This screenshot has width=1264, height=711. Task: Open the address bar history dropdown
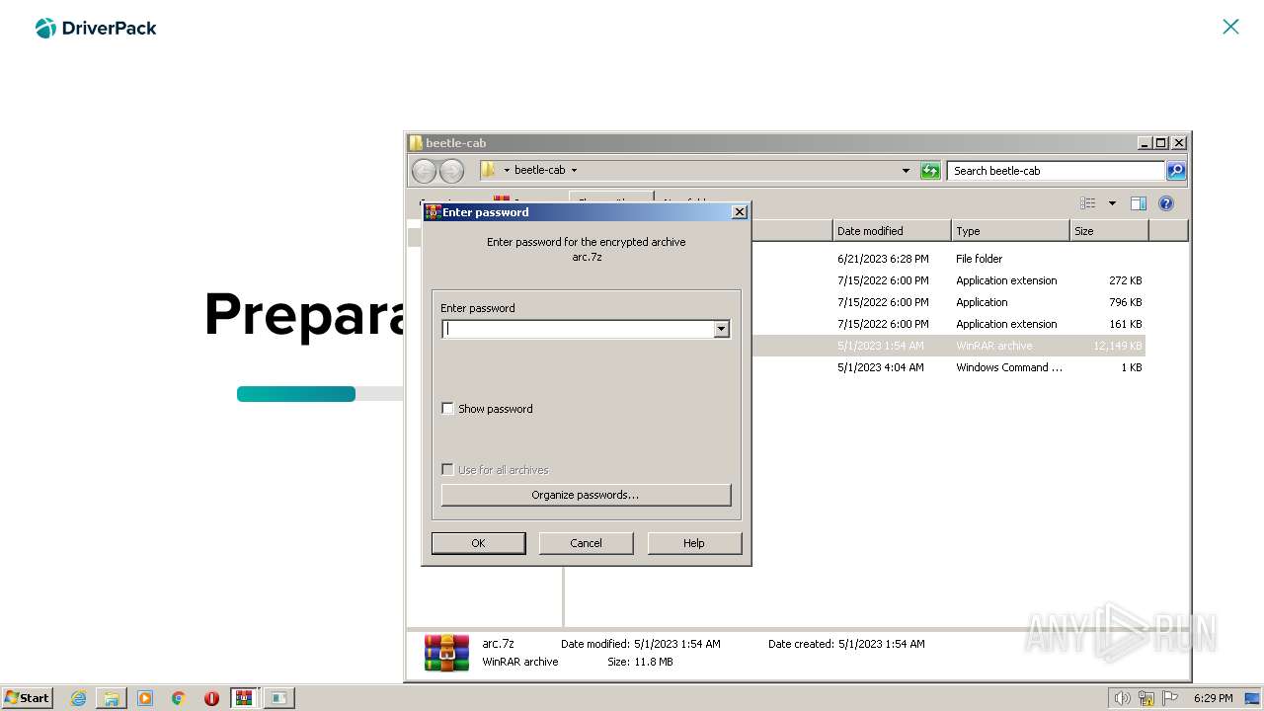pyautogui.click(x=906, y=171)
